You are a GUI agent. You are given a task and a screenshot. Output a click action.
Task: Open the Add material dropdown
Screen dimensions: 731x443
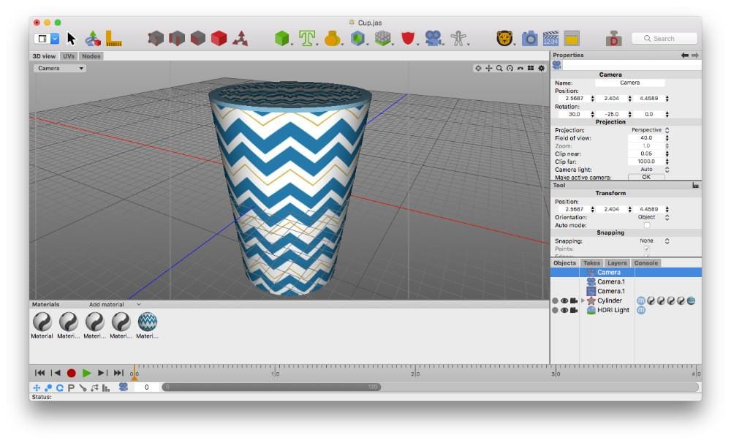point(114,305)
